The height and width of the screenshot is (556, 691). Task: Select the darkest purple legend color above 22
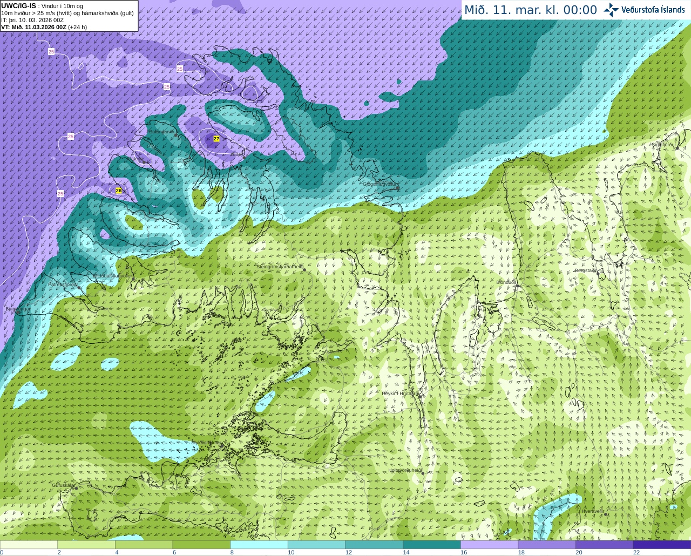(662, 545)
